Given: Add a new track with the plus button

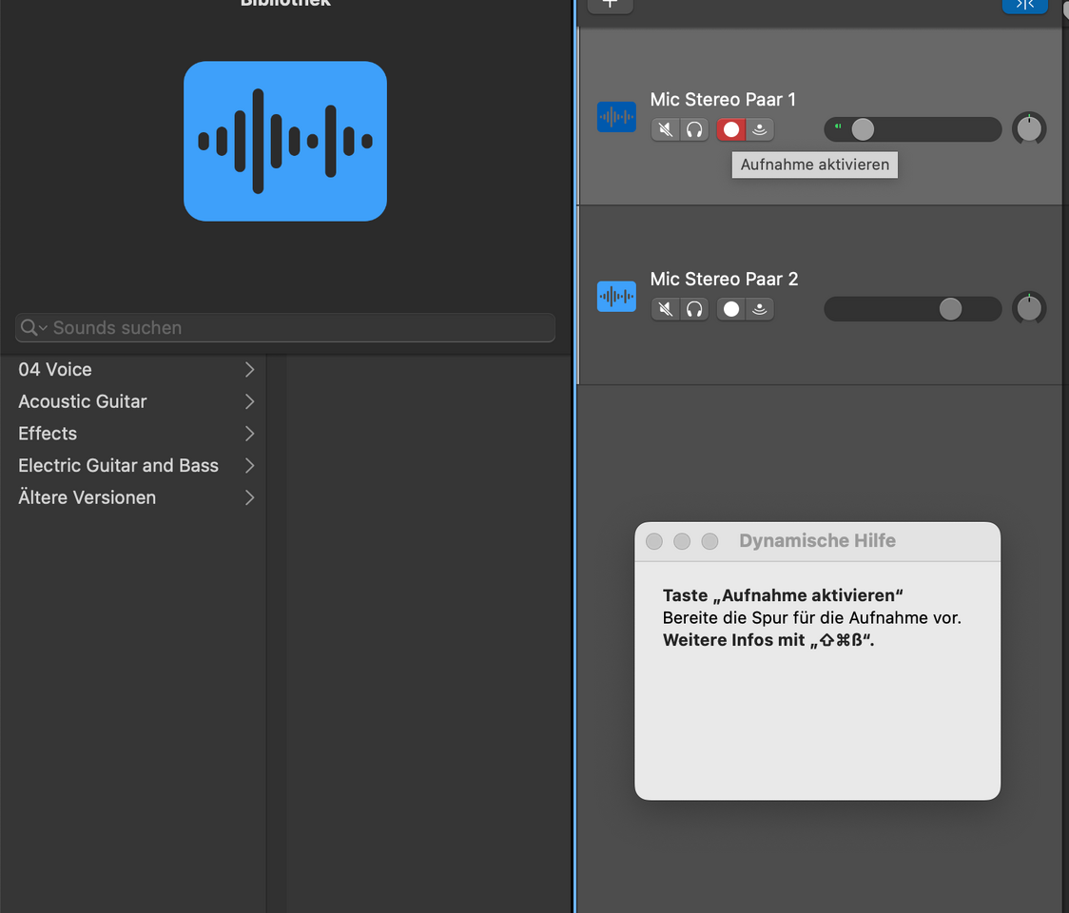Looking at the screenshot, I should [611, 6].
